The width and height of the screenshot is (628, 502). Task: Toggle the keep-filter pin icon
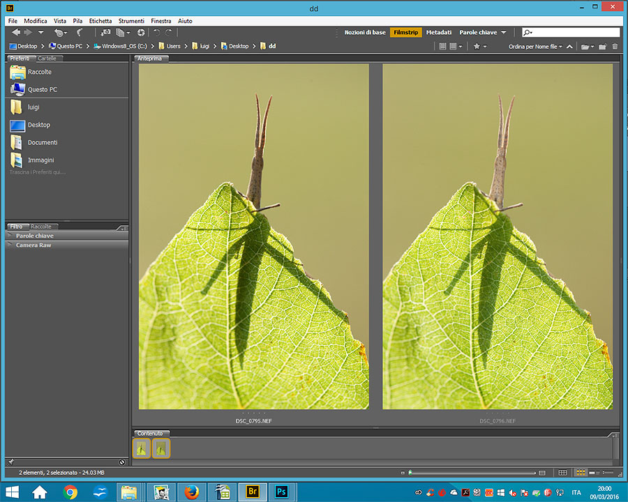10,462
